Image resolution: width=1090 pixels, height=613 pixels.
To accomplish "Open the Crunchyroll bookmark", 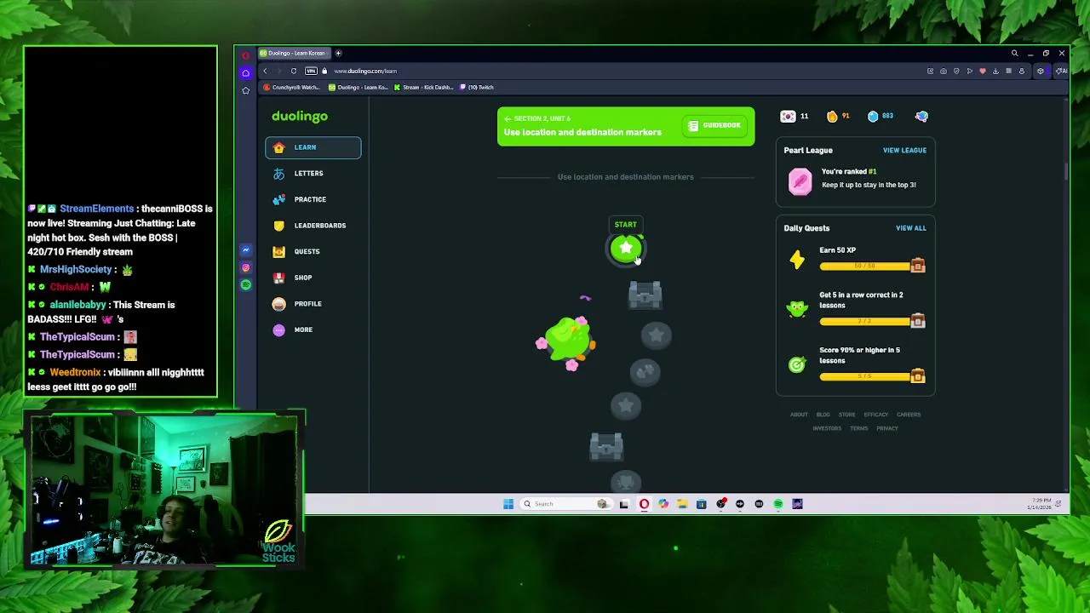I will point(292,88).
